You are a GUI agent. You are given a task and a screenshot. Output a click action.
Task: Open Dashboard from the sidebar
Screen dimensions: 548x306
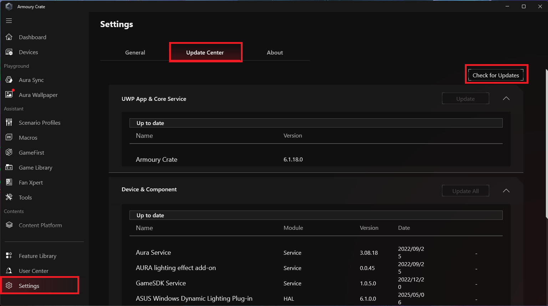pos(32,37)
